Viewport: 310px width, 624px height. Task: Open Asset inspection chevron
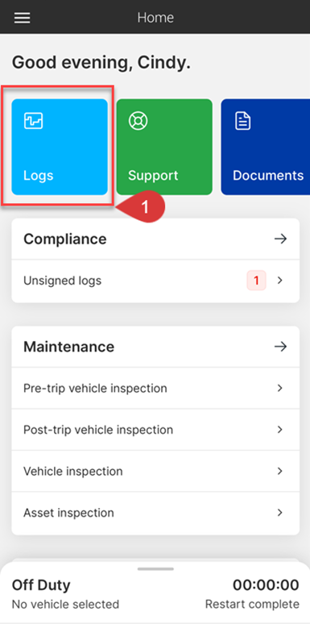(280, 513)
